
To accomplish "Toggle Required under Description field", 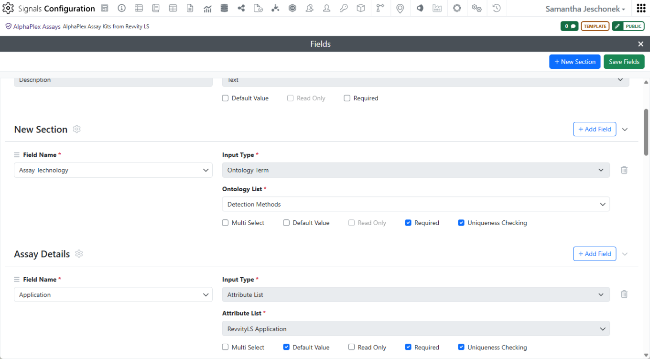I will 347,98.
